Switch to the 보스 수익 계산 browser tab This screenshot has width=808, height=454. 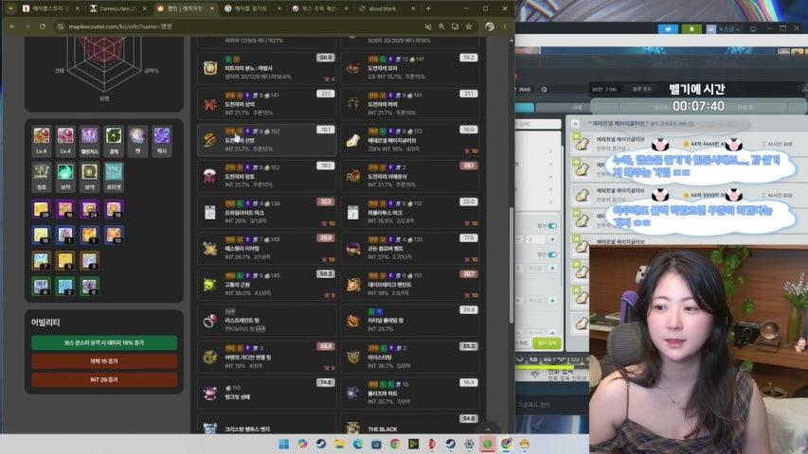[x=320, y=9]
